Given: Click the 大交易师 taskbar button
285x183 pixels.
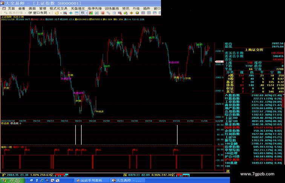Looking at the screenshot, I should (x=127, y=181).
